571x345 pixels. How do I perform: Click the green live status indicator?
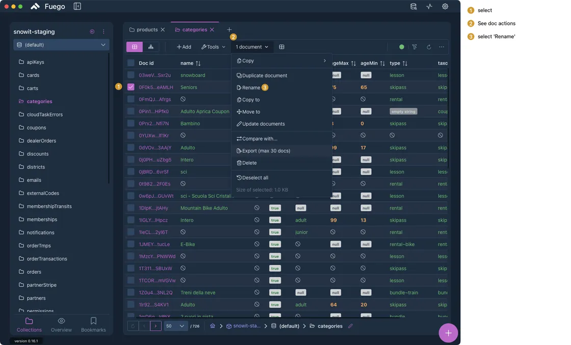point(401,47)
